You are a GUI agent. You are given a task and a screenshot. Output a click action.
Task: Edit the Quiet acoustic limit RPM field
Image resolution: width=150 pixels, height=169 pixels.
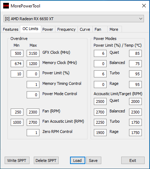tap(100, 101)
